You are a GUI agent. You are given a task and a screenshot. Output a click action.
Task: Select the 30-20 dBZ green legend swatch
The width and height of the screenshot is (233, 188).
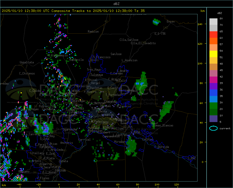tap(213, 106)
